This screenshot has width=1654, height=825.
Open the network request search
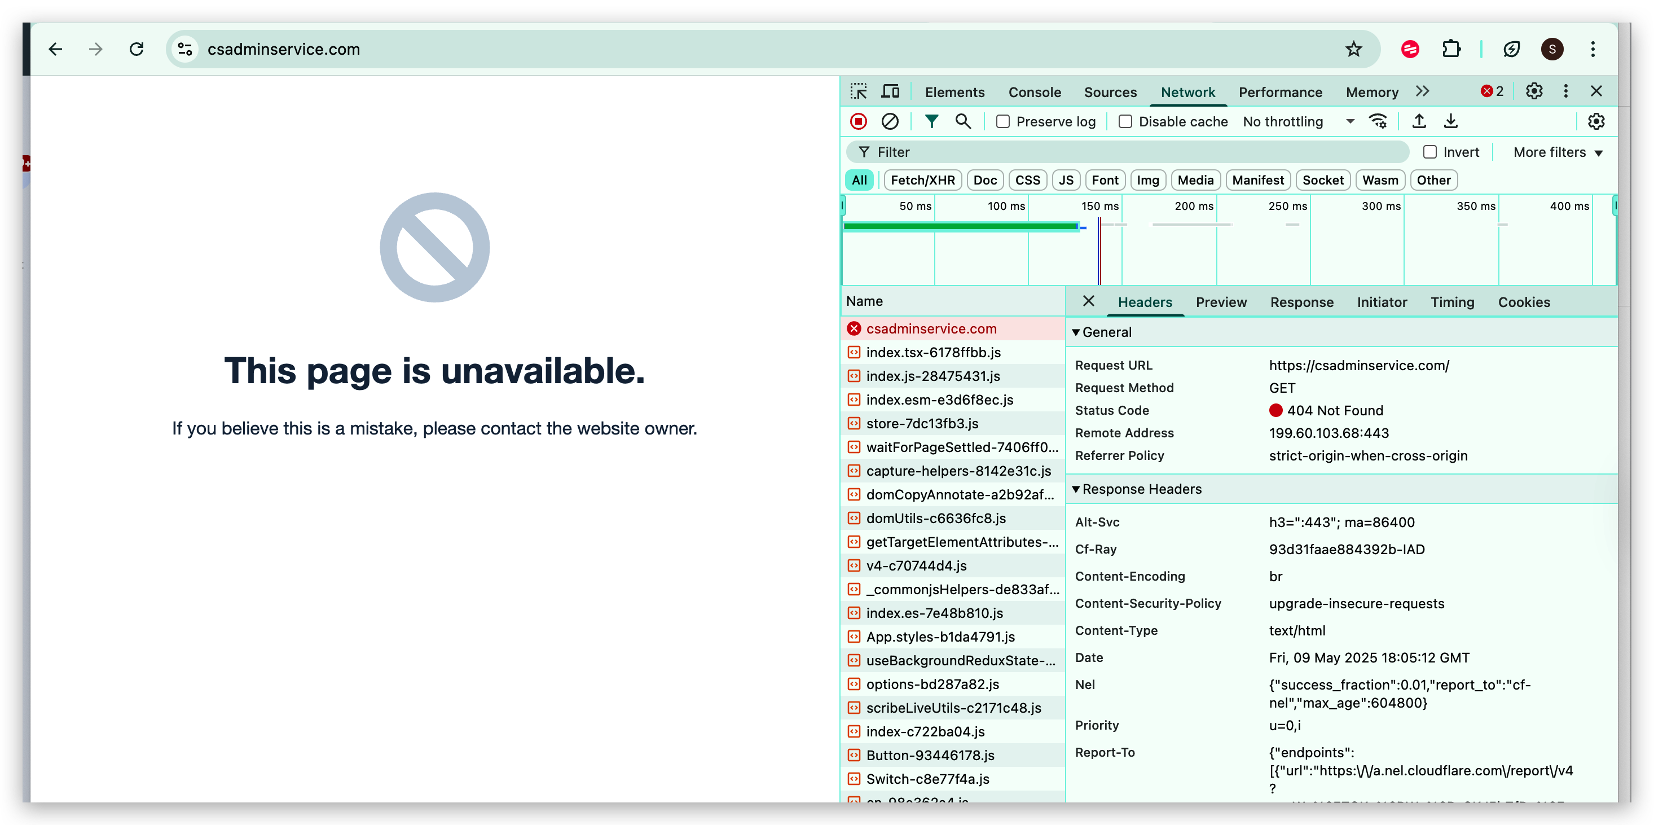[x=963, y=121]
